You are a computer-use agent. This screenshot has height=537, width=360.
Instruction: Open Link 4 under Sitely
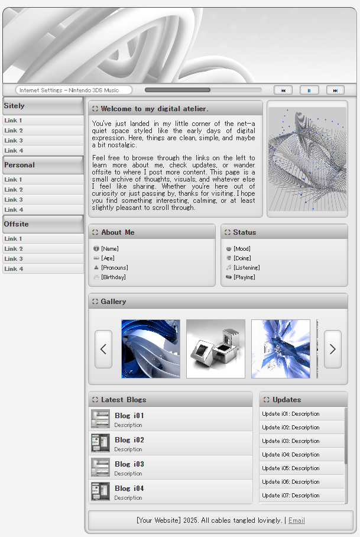tap(43, 150)
